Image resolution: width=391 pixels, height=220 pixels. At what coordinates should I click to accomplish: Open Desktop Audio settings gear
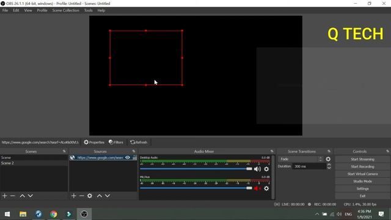[x=266, y=169]
